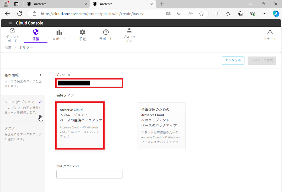Open the Cloud Console hamburger menu
Screen dimensions: 282x192
[10, 23]
